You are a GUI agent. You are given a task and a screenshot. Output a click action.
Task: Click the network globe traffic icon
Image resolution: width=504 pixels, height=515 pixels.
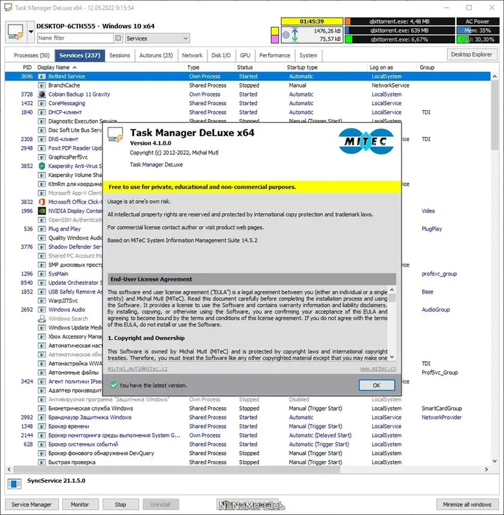click(x=286, y=35)
